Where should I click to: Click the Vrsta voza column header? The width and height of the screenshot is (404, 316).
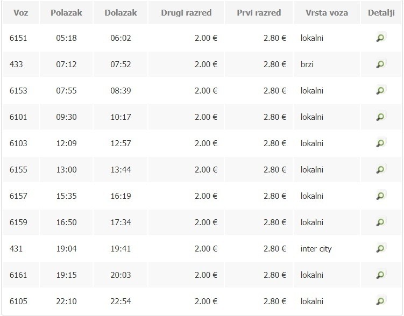click(325, 12)
